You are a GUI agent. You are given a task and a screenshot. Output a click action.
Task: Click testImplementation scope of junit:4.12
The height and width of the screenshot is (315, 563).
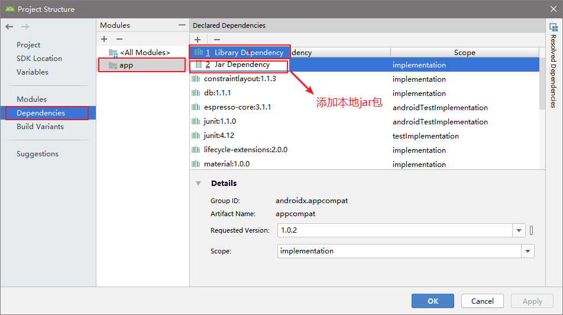[x=425, y=136]
